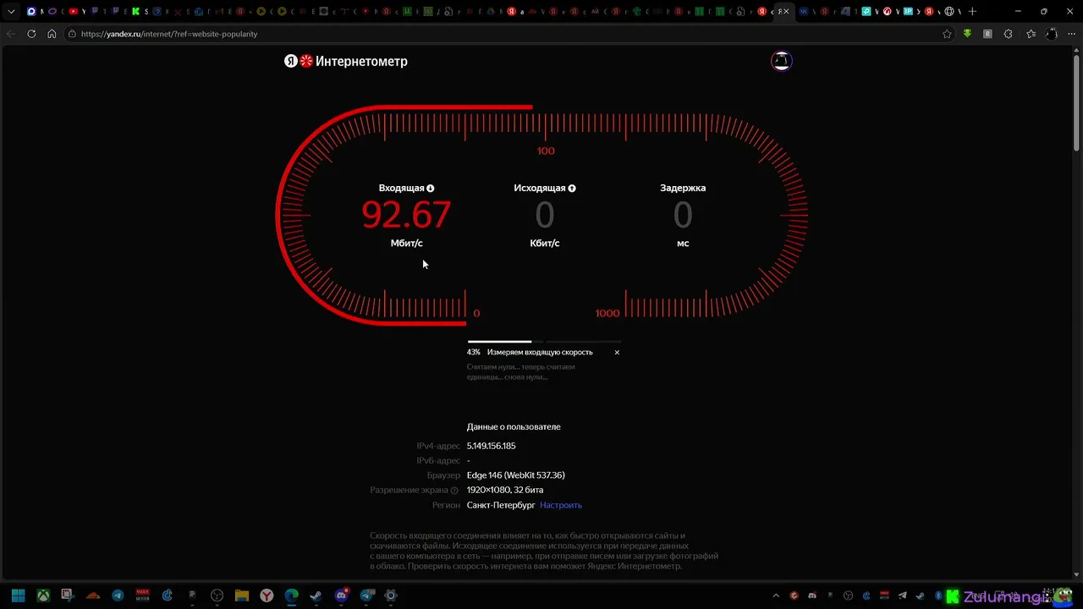
Task: Open the Windows Start menu
Action: (18, 595)
